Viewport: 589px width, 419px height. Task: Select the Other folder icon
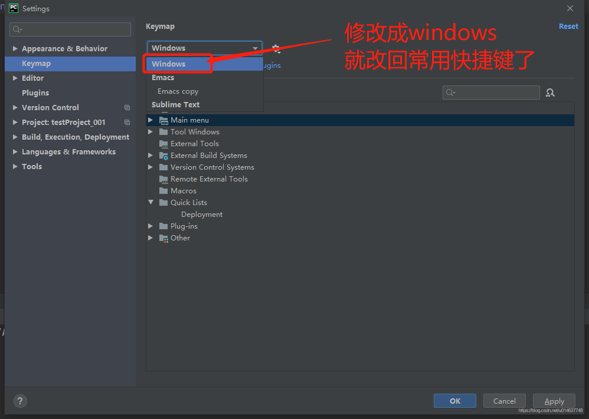click(163, 238)
